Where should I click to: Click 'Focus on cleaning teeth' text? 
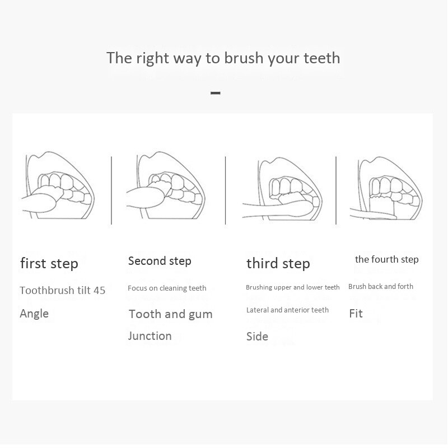167,288
